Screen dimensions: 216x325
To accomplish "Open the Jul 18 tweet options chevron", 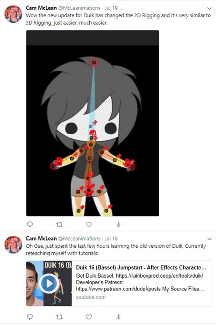I will tap(209, 239).
